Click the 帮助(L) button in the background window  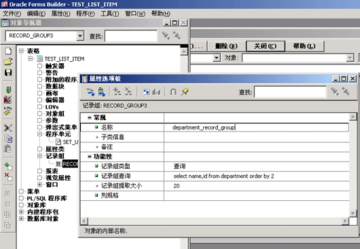pyautogui.click(x=304, y=46)
